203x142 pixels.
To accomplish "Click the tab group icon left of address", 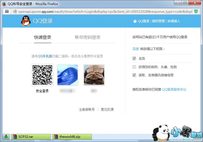I will tap(7, 11).
